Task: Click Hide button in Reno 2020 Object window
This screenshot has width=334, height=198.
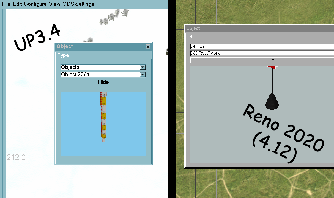Action: tap(262, 60)
